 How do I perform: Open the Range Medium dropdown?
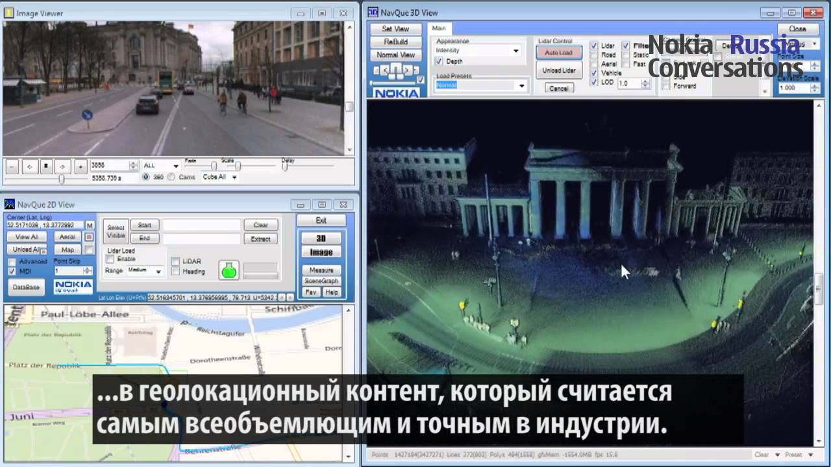tap(144, 270)
